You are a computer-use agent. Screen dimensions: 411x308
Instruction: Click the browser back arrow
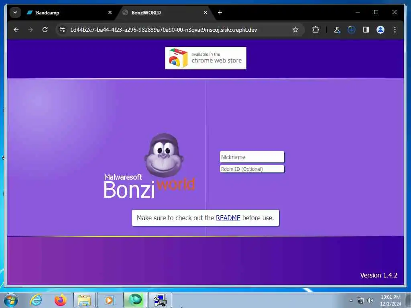[x=16, y=30]
